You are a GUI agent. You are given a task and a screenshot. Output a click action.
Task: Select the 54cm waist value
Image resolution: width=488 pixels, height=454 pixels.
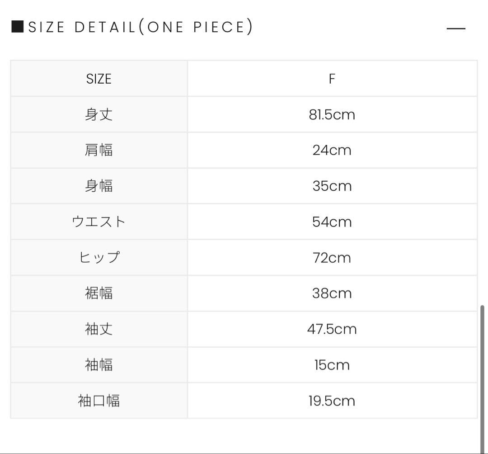point(332,222)
